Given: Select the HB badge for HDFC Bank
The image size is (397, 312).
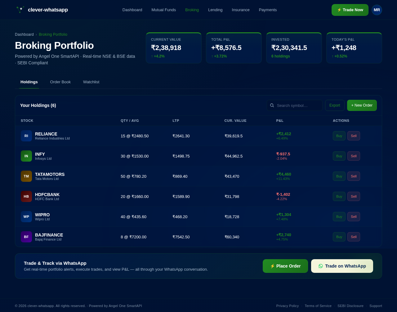Looking at the screenshot, I should pyautogui.click(x=26, y=196).
